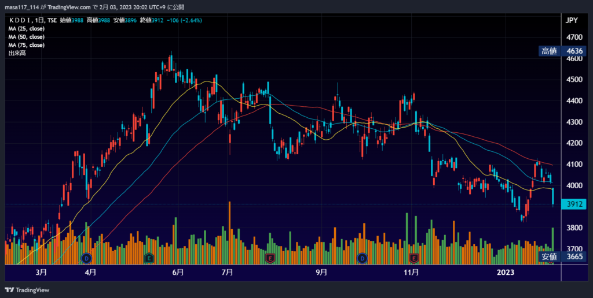Viewport: 593px width, 298px height.
Task: Click the 安値3896 value in the legend
Action: pos(125,20)
